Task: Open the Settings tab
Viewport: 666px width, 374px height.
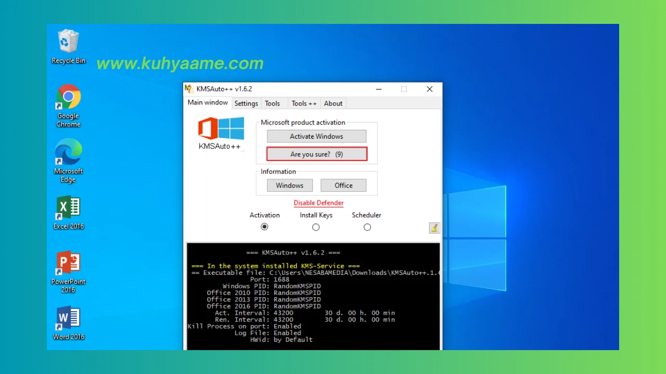Action: (246, 103)
